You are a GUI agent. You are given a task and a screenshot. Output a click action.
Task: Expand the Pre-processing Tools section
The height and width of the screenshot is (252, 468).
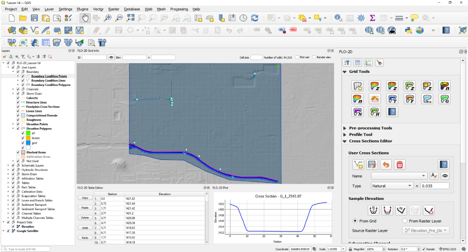point(370,128)
